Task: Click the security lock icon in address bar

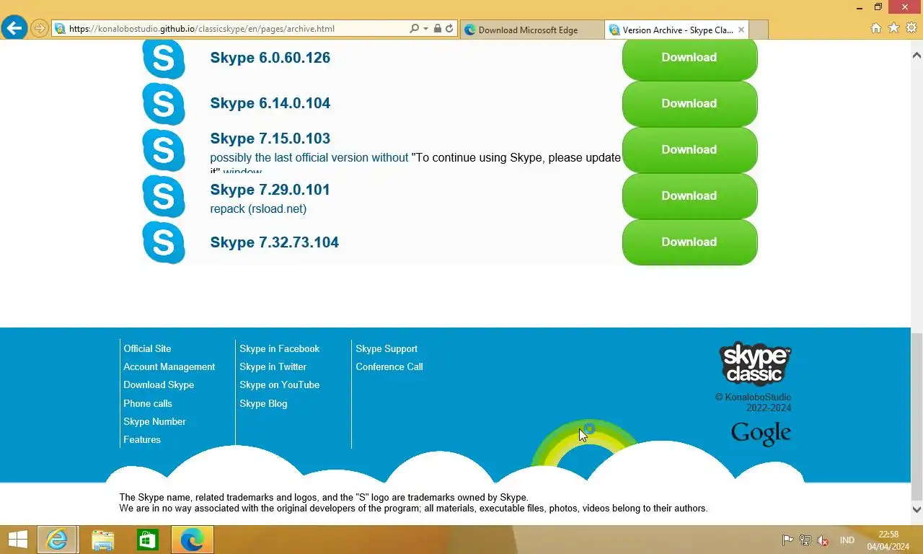Action: pos(437,29)
